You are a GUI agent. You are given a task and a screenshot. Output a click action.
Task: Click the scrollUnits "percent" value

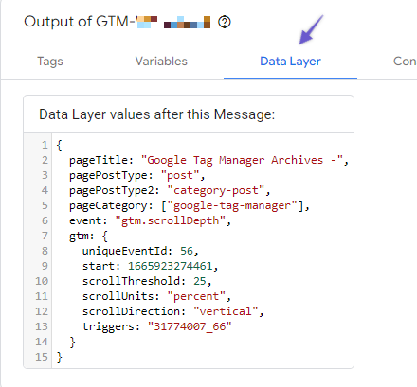pyautogui.click(x=196, y=296)
